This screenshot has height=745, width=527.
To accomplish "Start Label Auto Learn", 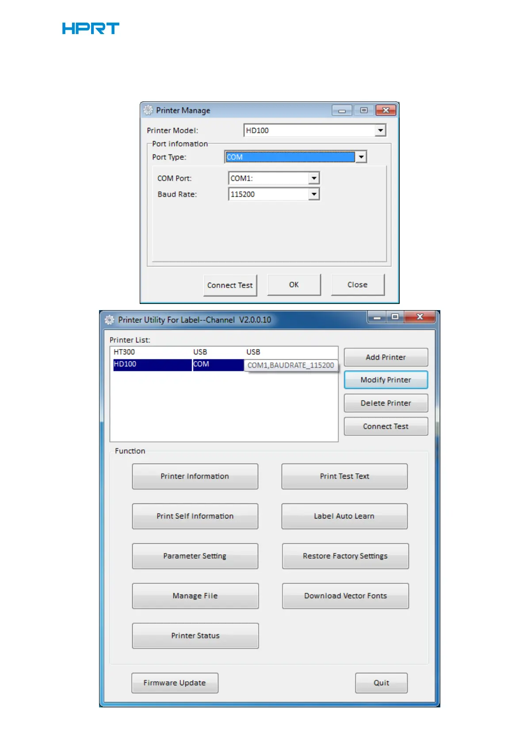I will (344, 516).
